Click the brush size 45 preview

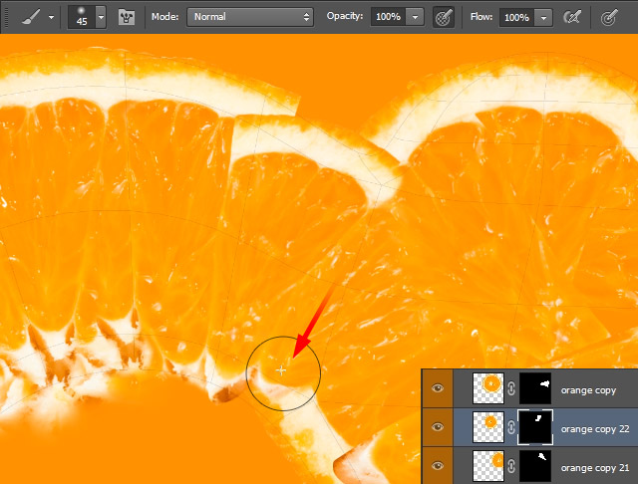pyautogui.click(x=82, y=17)
